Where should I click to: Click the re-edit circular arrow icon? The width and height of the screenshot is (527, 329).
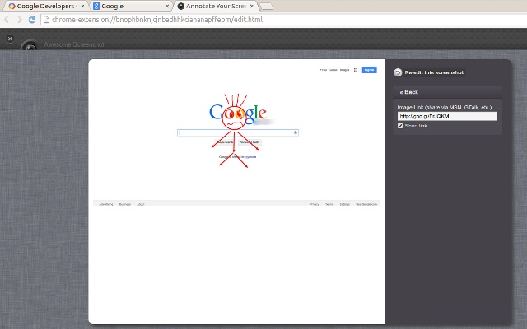click(398, 72)
